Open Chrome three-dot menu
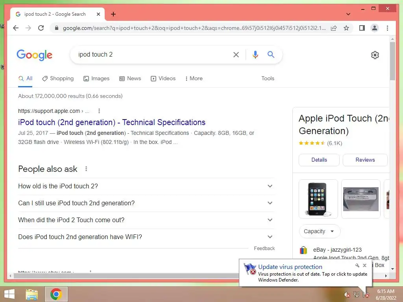The image size is (403, 302). click(x=387, y=28)
